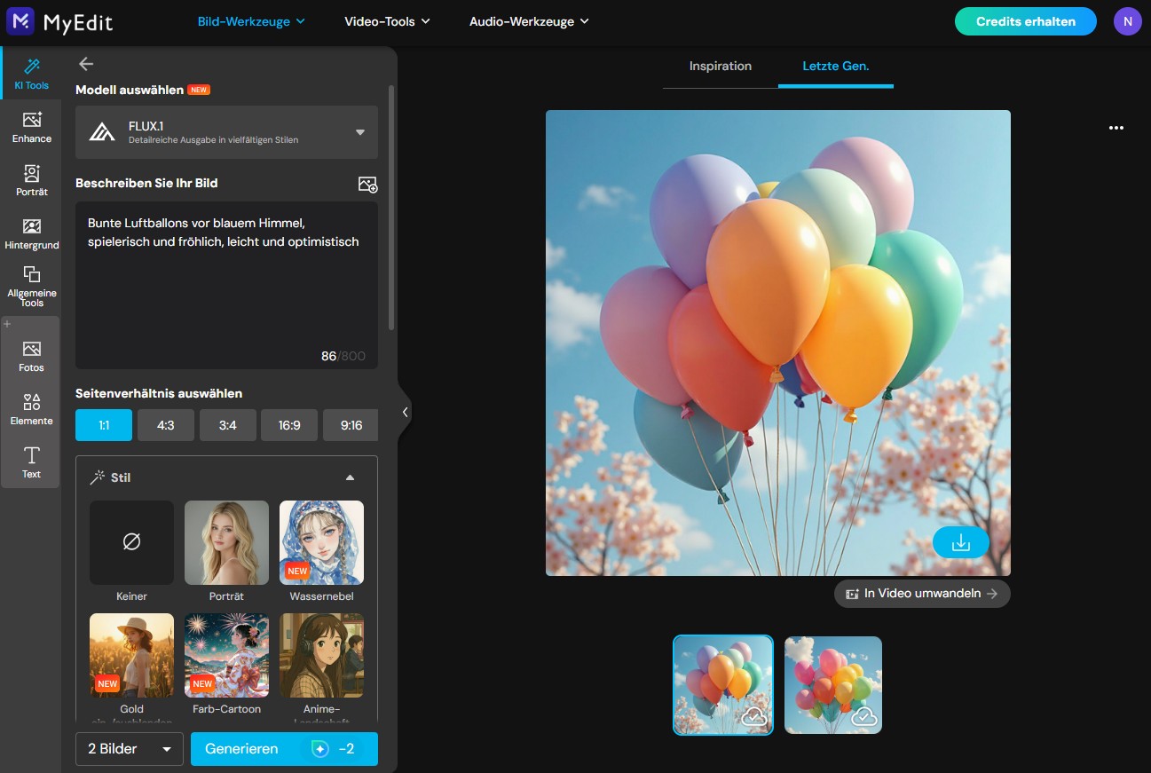Open the three-dot more options menu
This screenshot has height=773, width=1151.
point(1116,128)
